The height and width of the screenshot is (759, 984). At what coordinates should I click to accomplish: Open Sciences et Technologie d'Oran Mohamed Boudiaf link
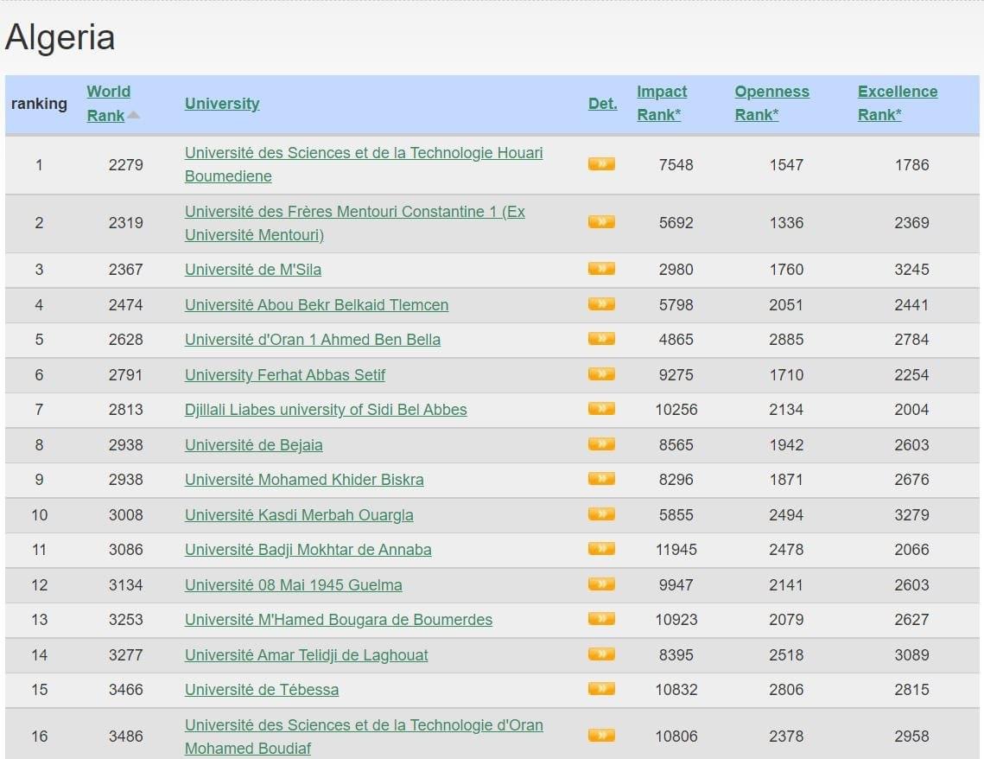tap(364, 737)
